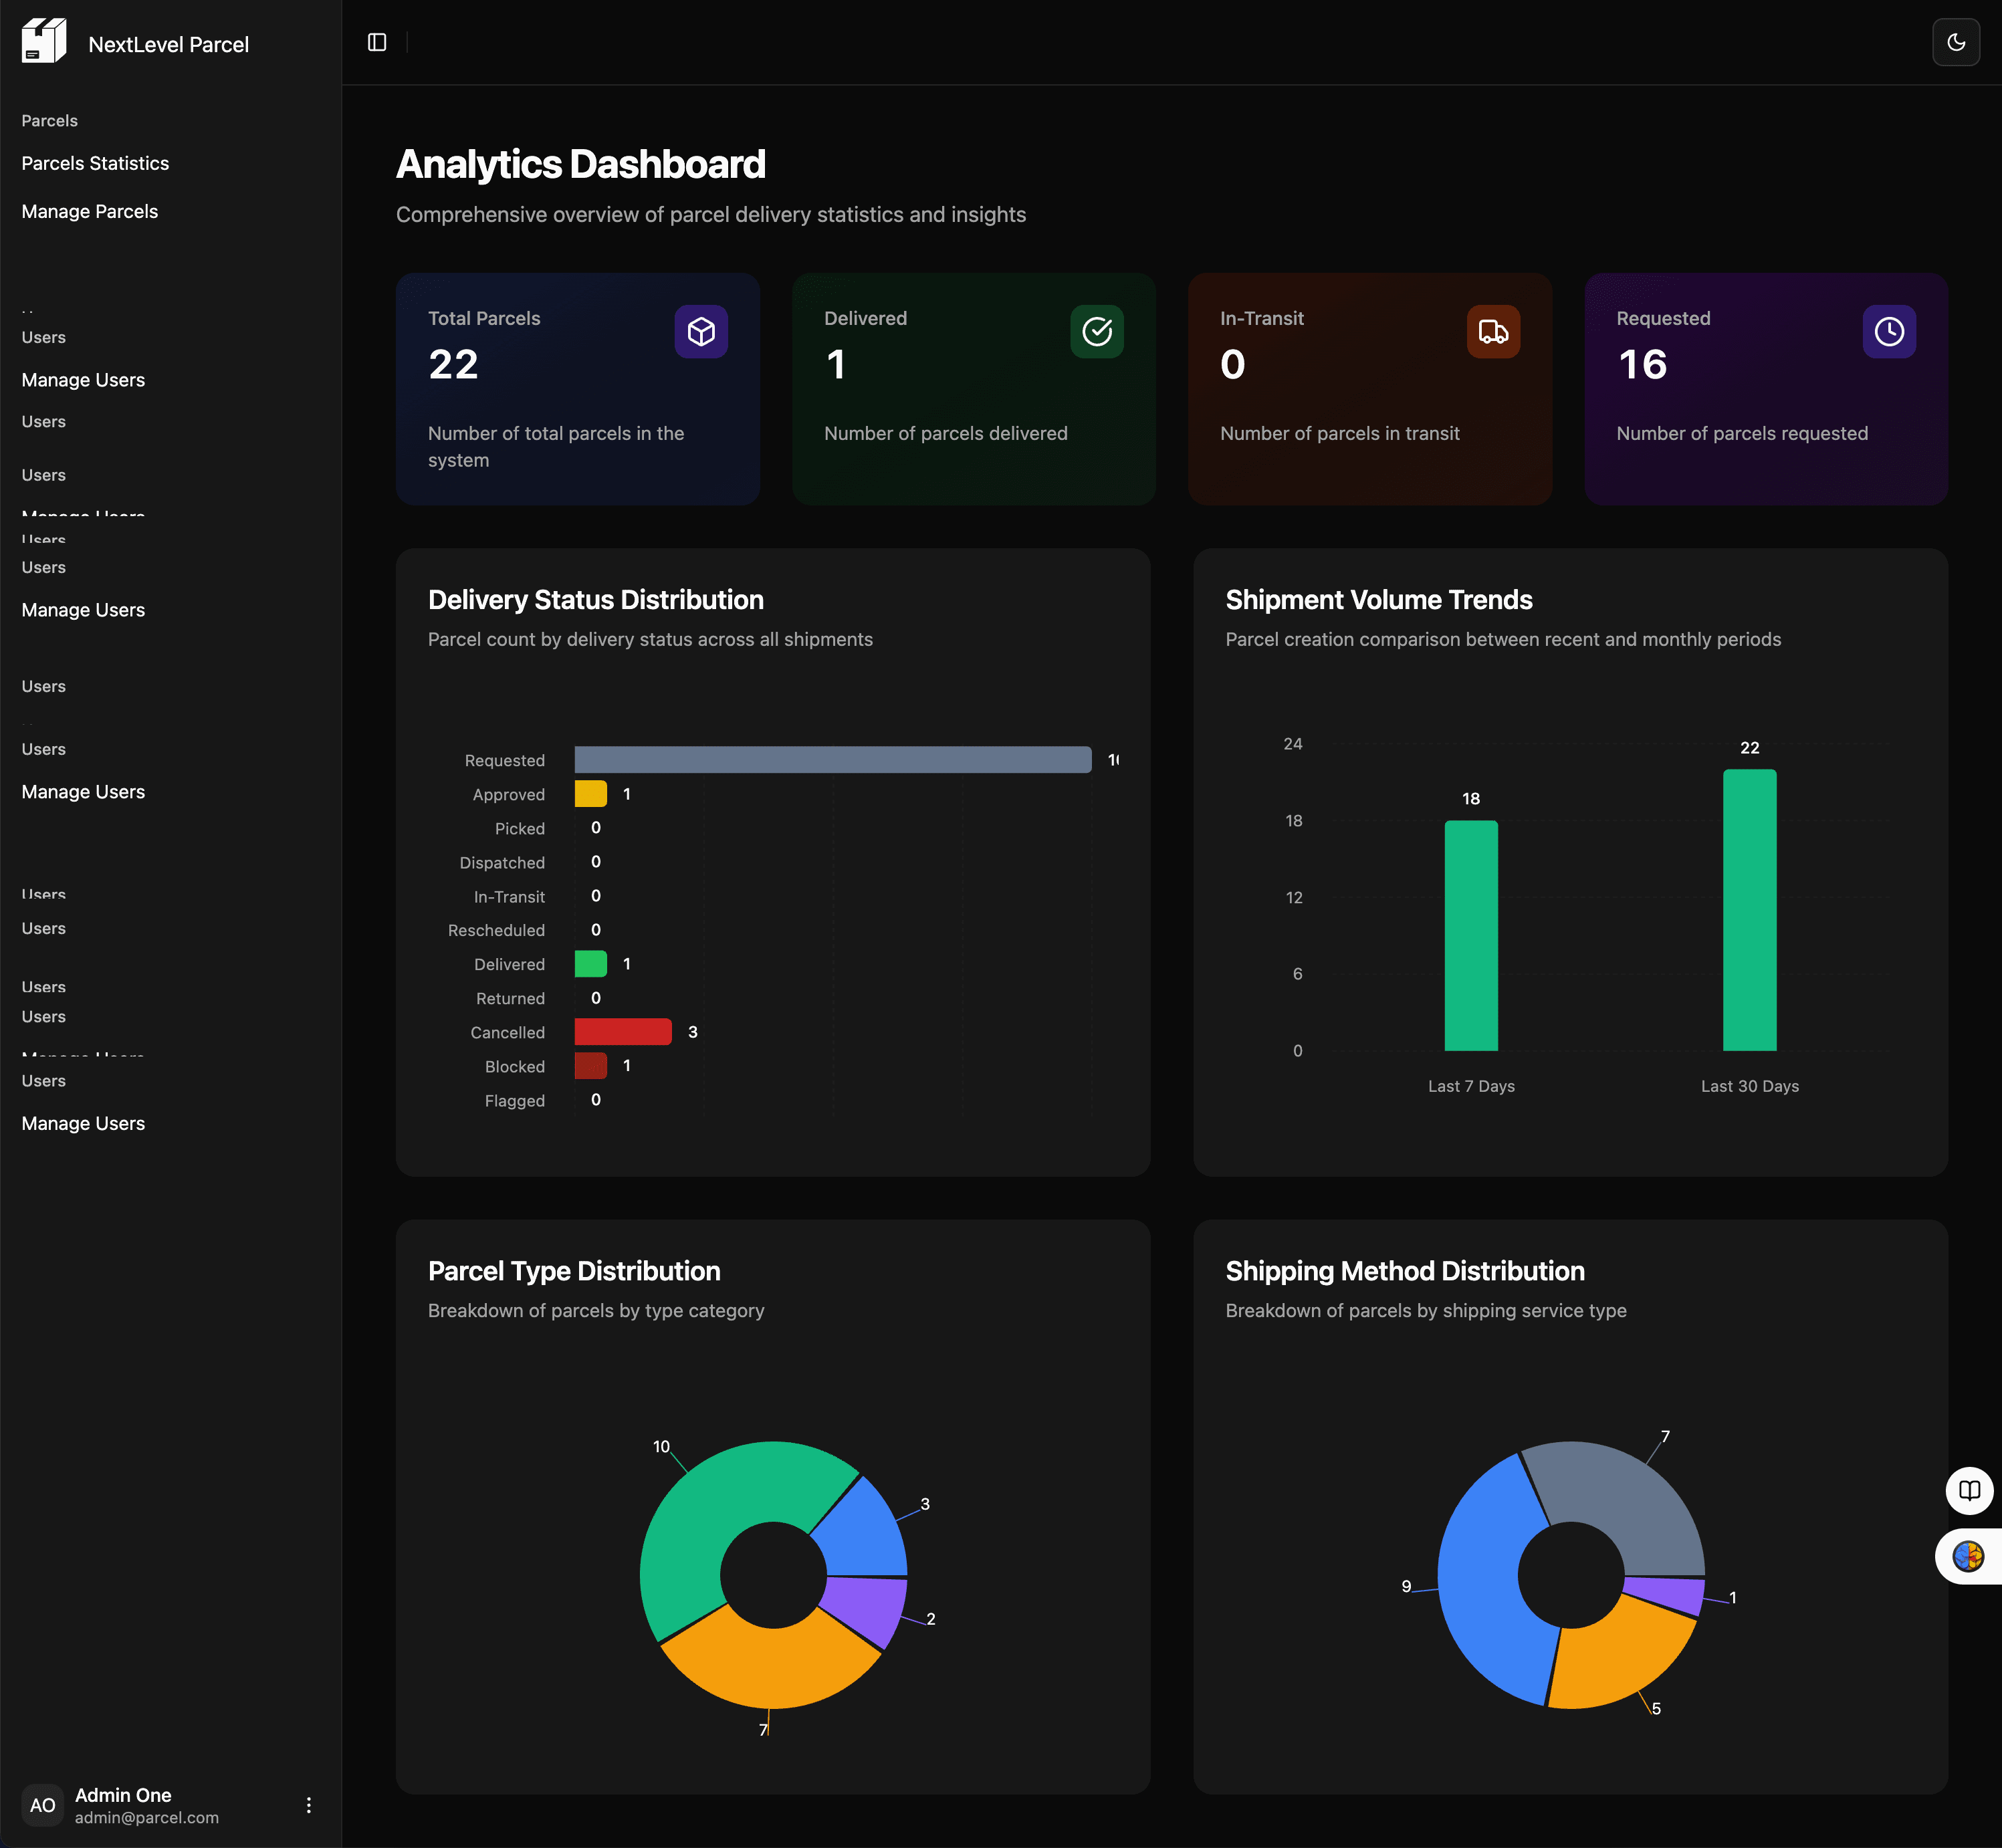
Task: Toggle the Cancelled bar in Delivery Status chart
Action: point(622,1031)
